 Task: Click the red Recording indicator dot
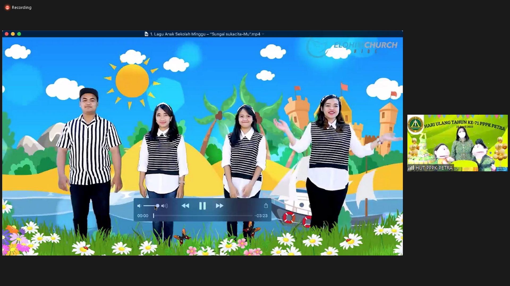point(7,7)
